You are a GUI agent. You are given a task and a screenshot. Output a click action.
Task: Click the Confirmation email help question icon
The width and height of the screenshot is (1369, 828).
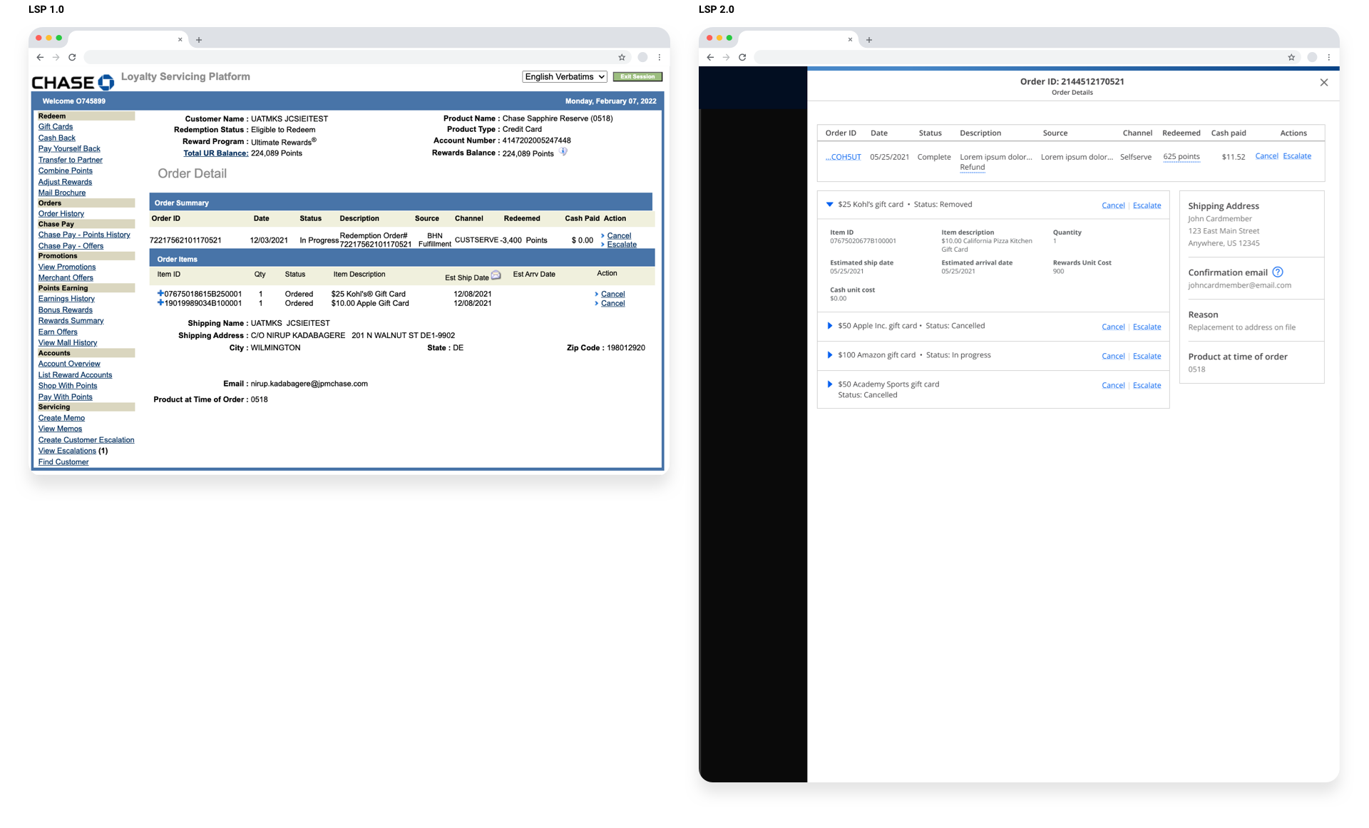tap(1278, 272)
